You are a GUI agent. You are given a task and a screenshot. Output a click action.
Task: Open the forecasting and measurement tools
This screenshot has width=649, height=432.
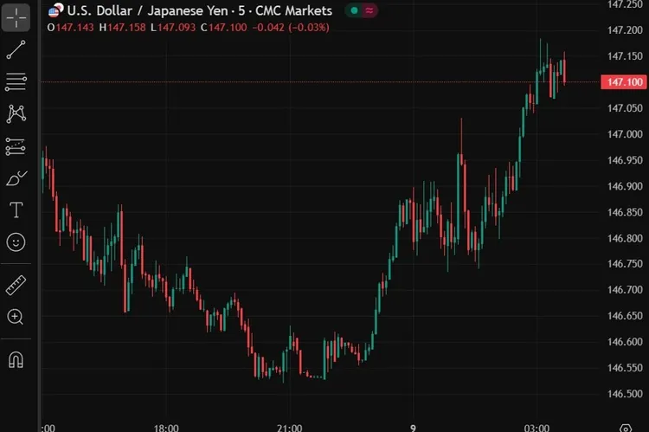click(16, 146)
